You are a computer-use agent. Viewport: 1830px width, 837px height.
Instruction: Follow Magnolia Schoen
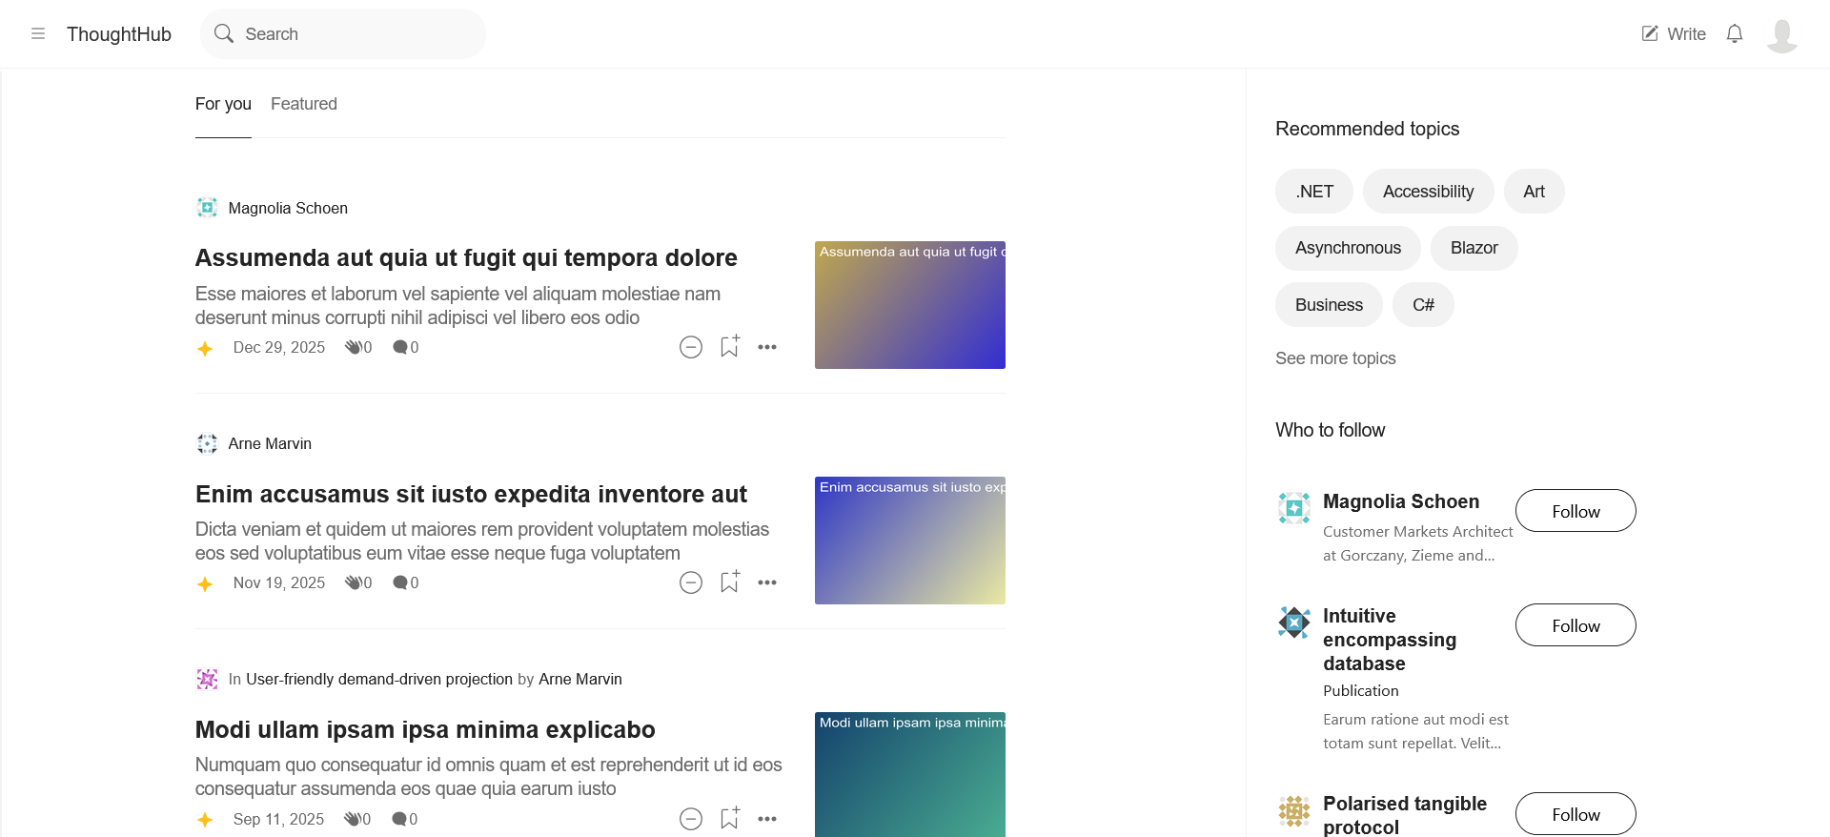point(1575,511)
